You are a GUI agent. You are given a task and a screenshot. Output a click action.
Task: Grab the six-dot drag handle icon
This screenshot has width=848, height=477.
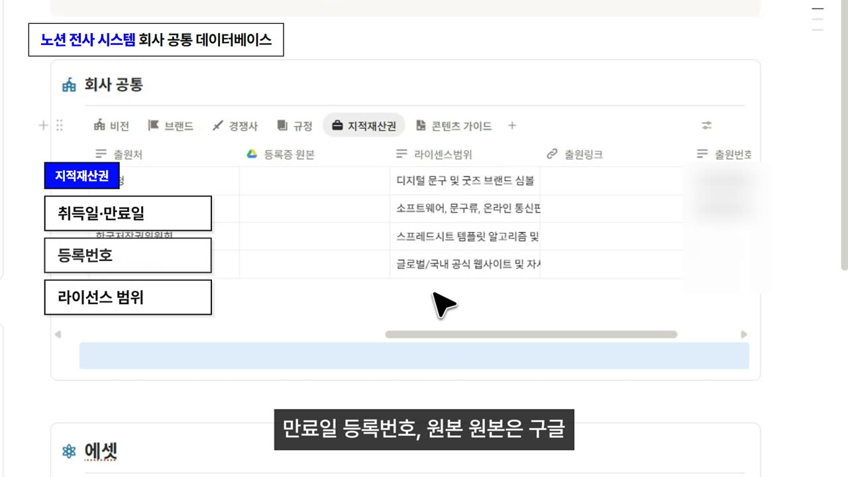[59, 125]
